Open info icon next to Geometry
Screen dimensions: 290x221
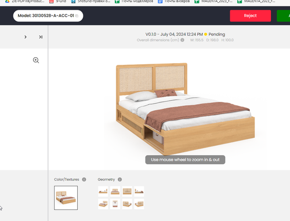point(119,179)
